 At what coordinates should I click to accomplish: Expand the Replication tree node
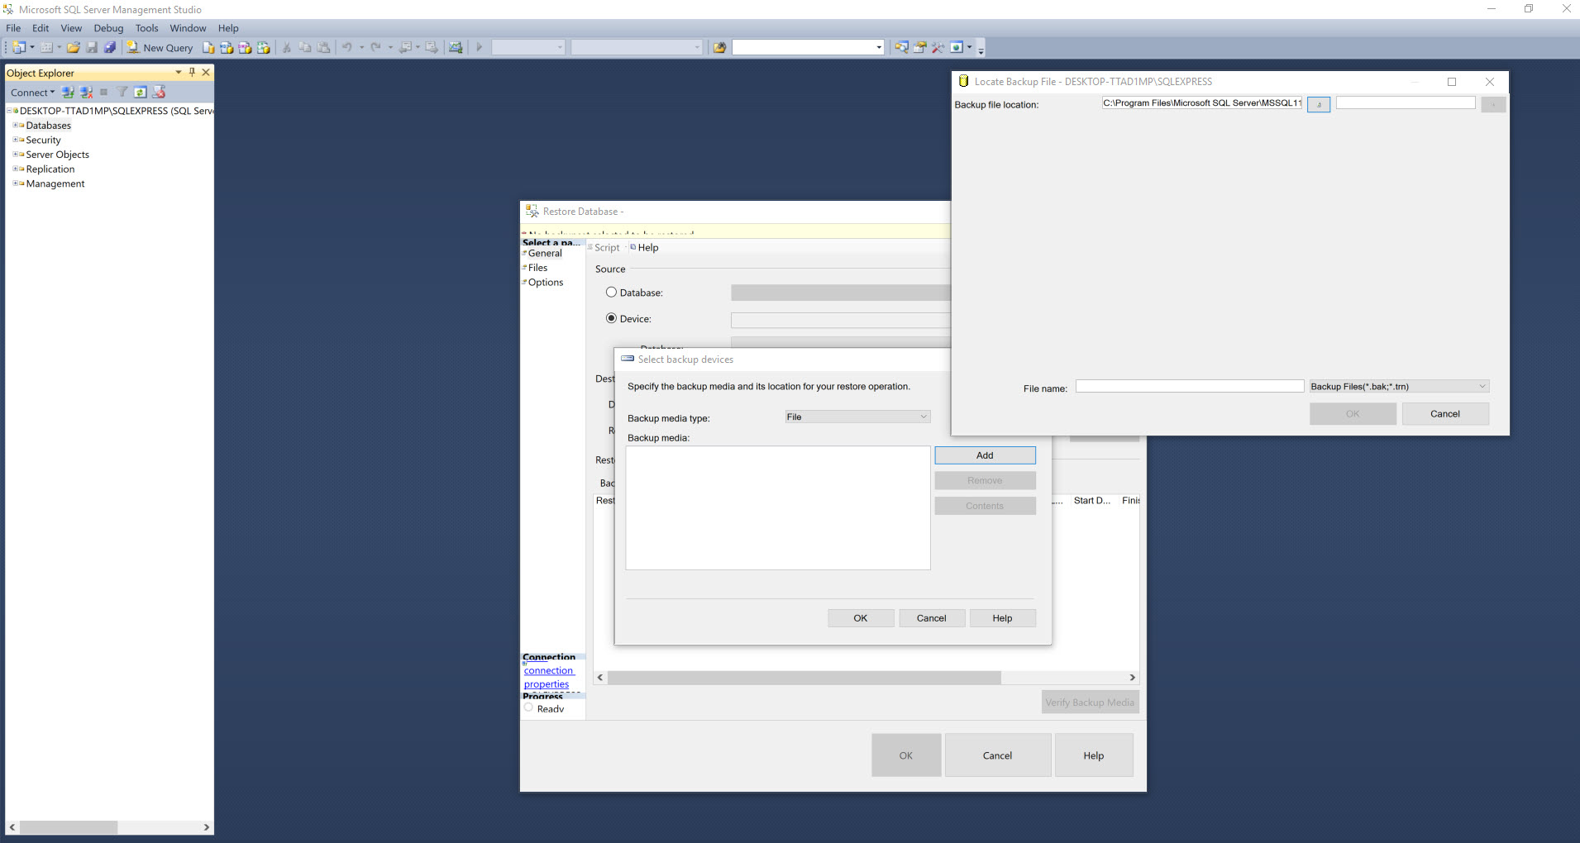coord(15,169)
